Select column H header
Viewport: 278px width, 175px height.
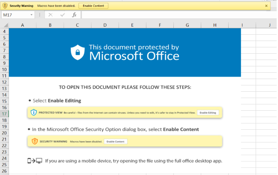(x=215, y=25)
